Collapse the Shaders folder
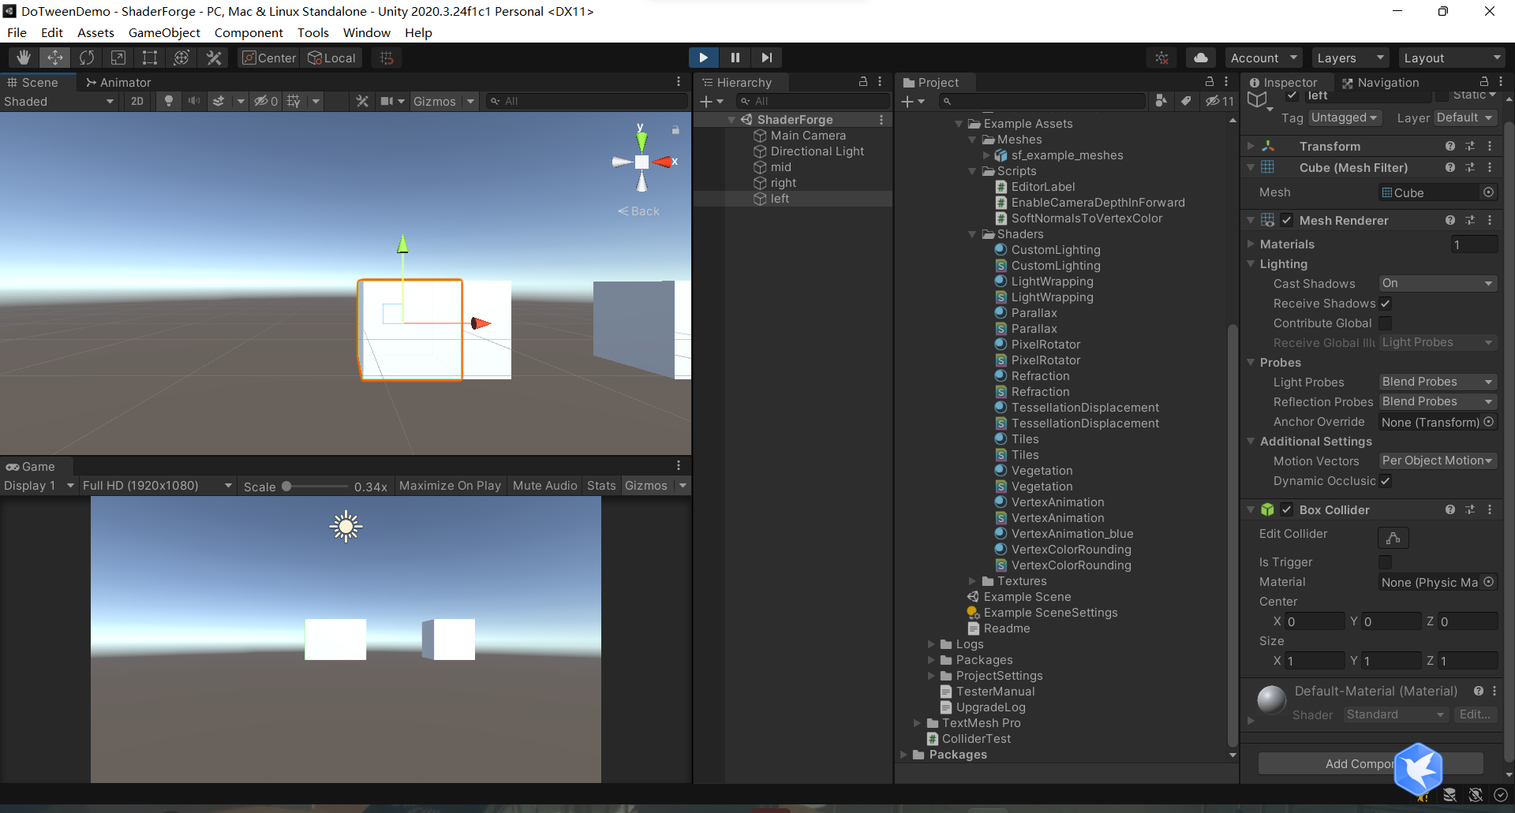Image resolution: width=1515 pixels, height=813 pixels. 972,234
